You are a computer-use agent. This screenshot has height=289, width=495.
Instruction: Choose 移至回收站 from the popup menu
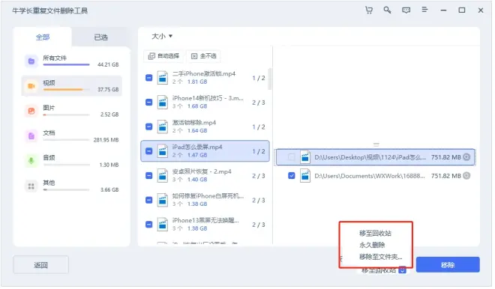point(375,233)
